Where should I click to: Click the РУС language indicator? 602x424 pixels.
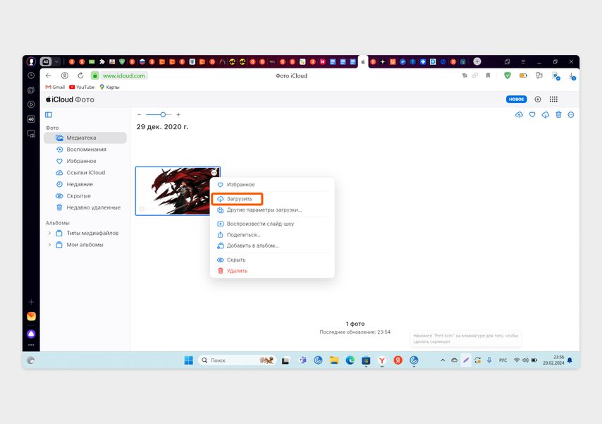[503, 361]
